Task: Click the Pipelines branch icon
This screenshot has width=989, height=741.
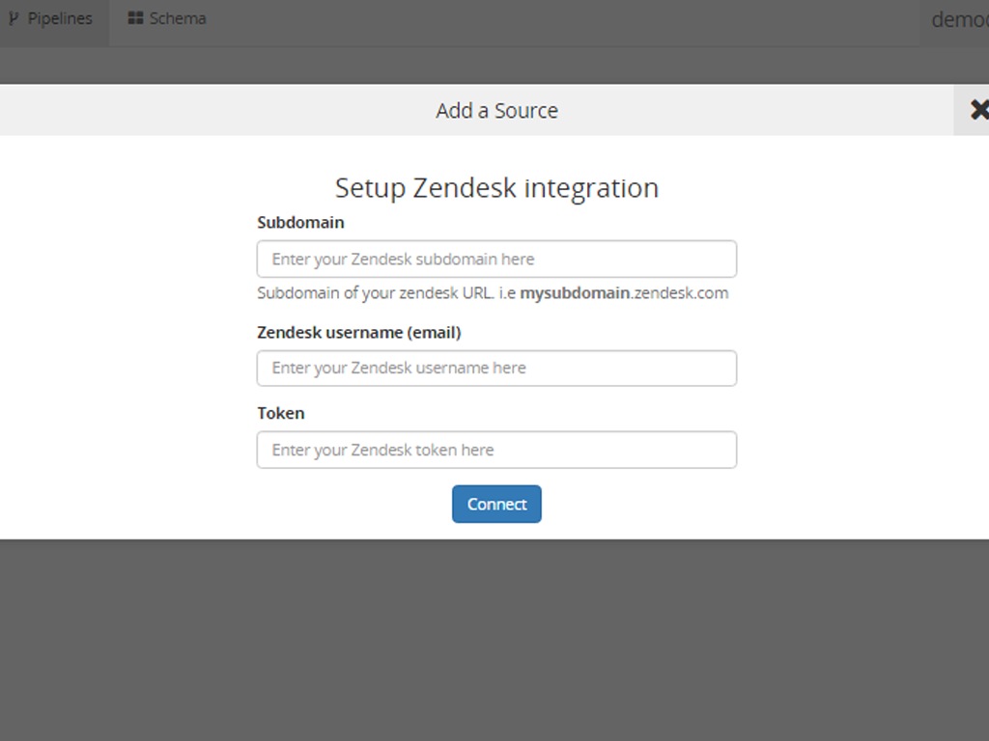Action: click(x=14, y=18)
